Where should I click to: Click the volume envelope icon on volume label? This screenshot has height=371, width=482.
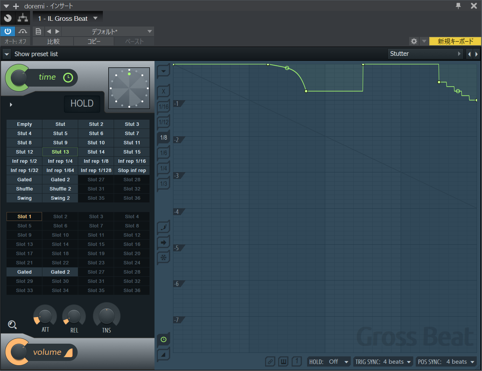[x=68, y=353]
